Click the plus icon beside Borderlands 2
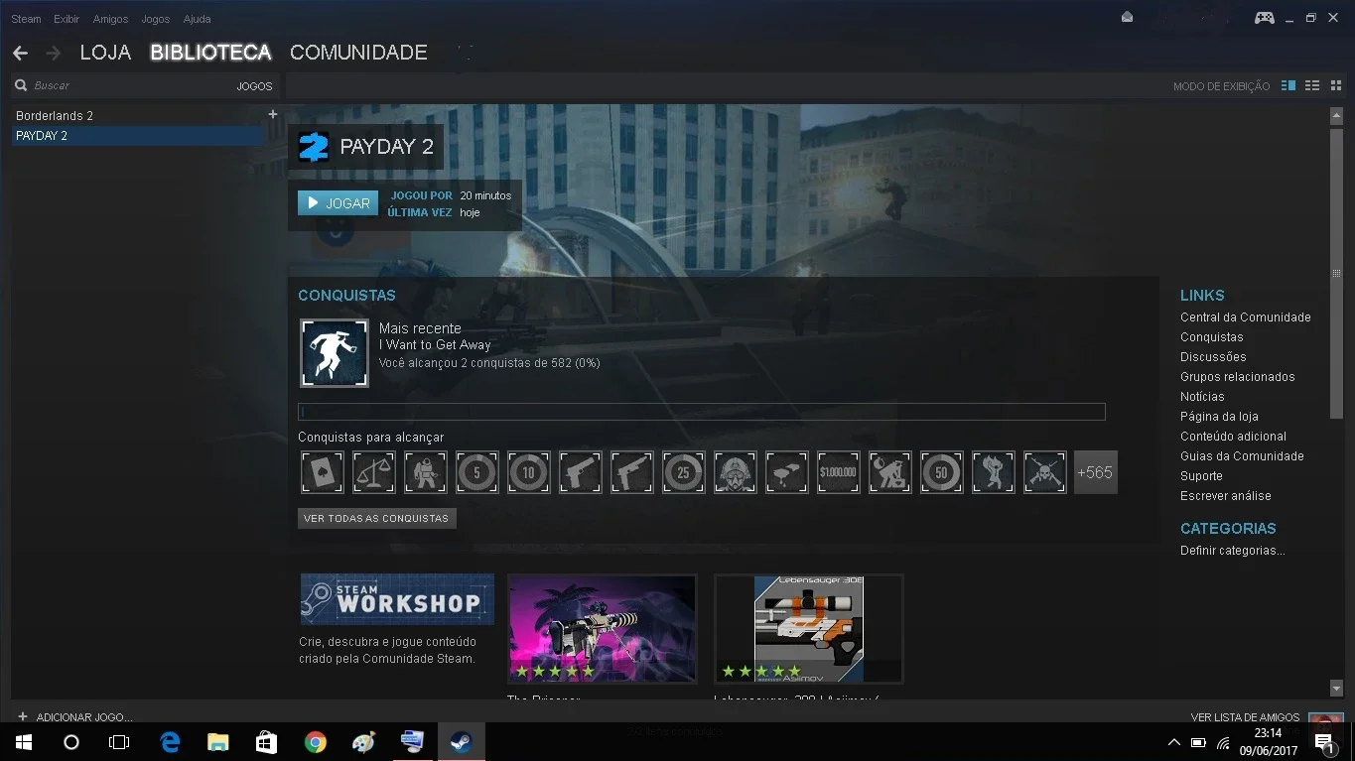The width and height of the screenshot is (1355, 761). [273, 115]
